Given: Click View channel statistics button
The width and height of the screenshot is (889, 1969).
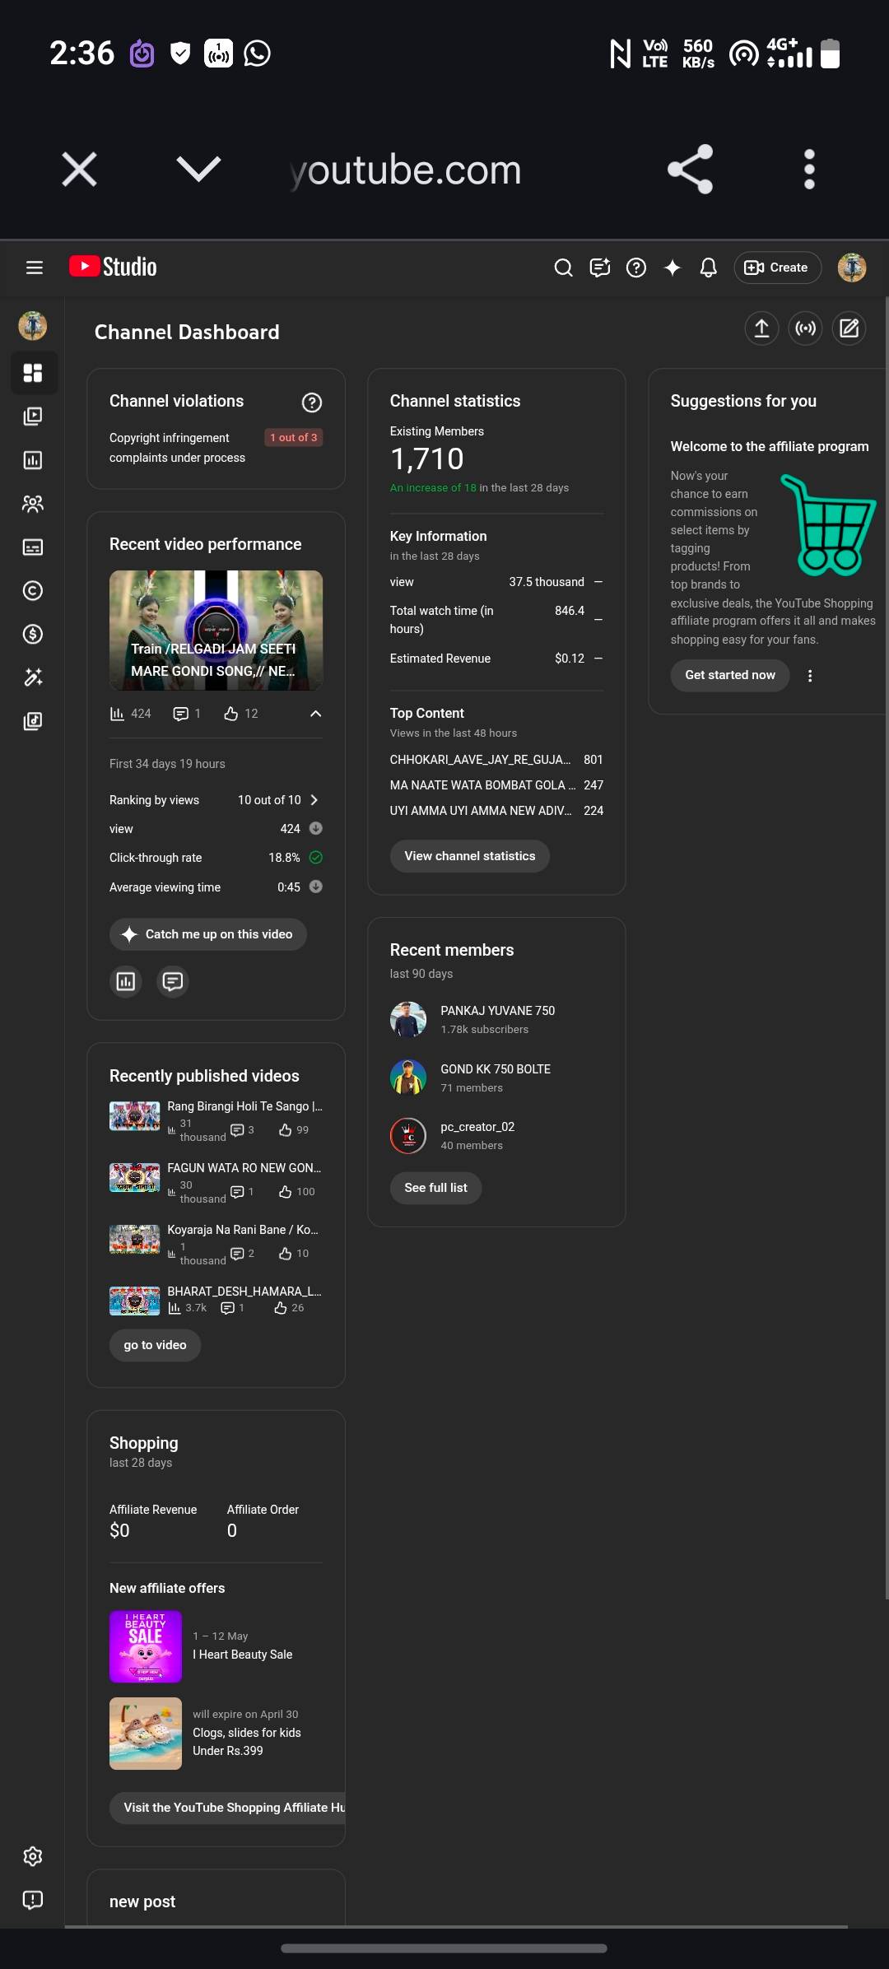Looking at the screenshot, I should tap(469, 856).
